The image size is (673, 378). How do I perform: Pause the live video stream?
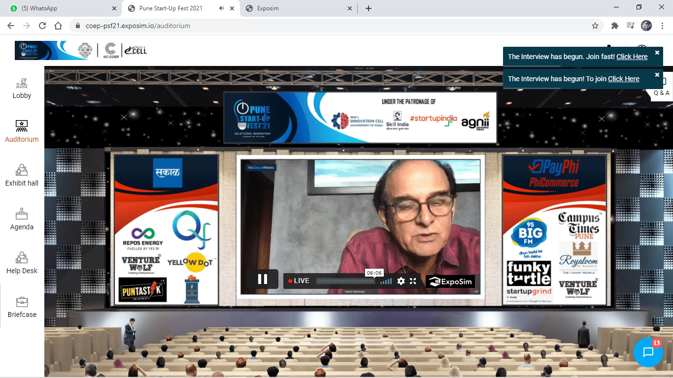[x=263, y=280]
